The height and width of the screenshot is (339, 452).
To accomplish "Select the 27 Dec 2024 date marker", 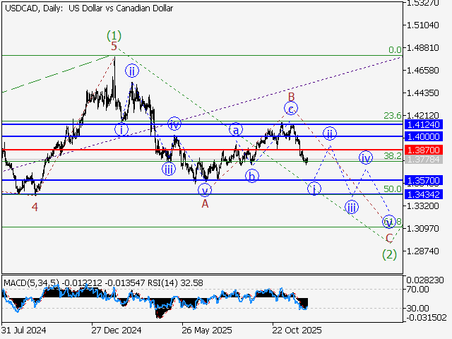I will [115, 330].
